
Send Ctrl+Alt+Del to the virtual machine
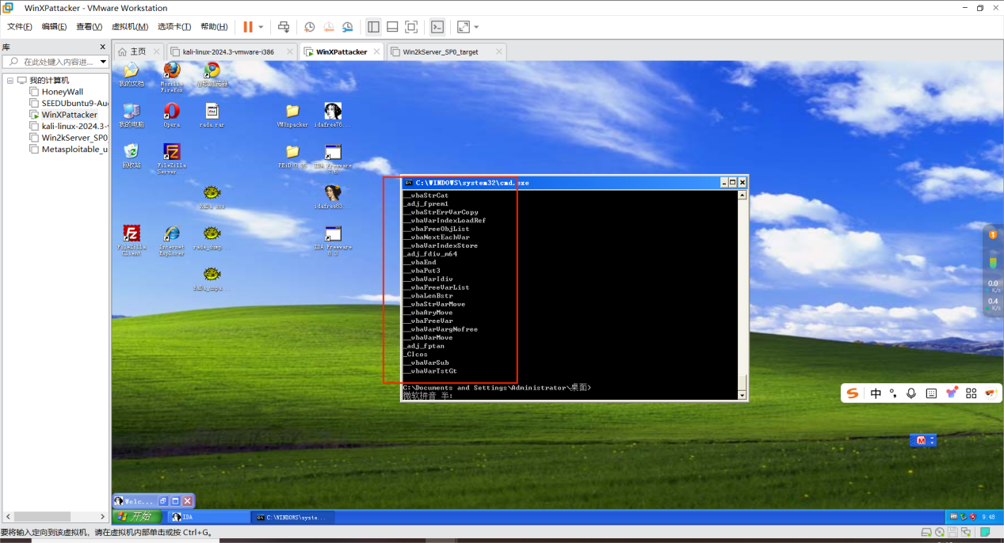[x=284, y=27]
